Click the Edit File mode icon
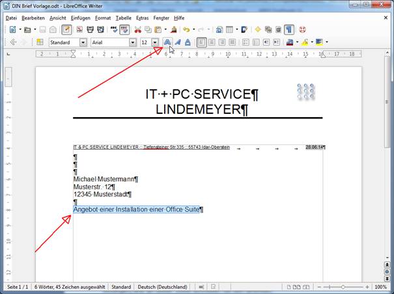This screenshot has width=394, height=294. (66, 30)
